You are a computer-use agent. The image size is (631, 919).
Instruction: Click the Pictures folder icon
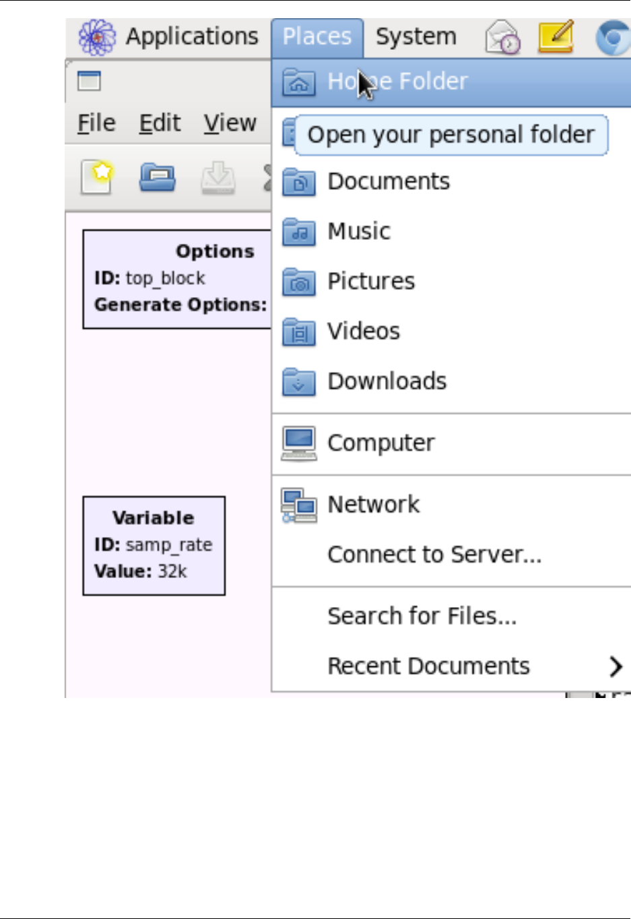tap(299, 281)
